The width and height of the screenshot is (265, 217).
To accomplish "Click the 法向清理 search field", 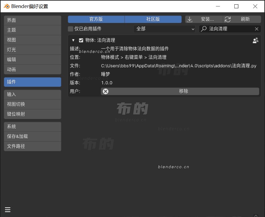I will (x=230, y=29).
